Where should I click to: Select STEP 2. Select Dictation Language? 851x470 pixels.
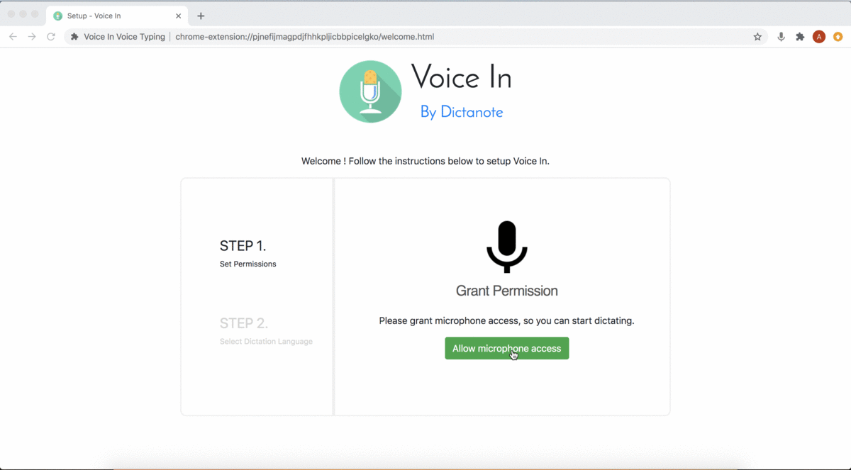click(266, 331)
